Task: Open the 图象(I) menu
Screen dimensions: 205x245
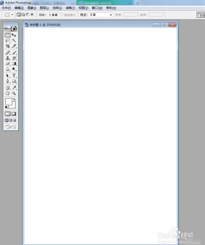Action: [x=32, y=8]
